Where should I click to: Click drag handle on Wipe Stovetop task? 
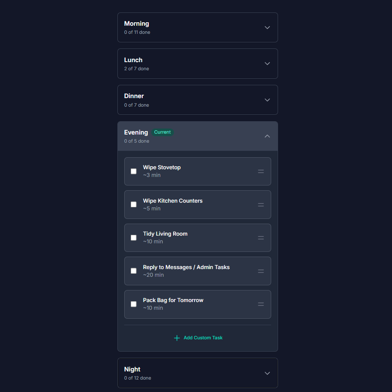tap(260, 171)
